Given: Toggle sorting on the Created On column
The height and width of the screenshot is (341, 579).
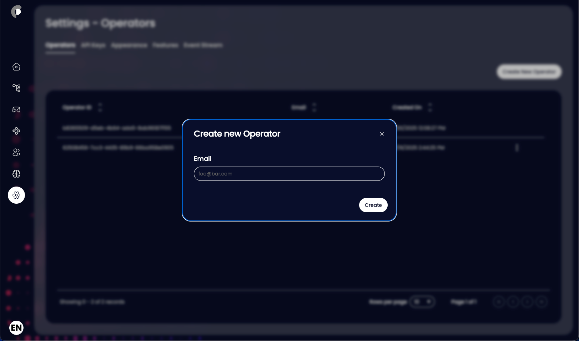Looking at the screenshot, I should [x=430, y=107].
